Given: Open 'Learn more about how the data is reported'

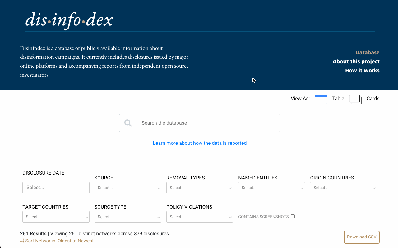Looking at the screenshot, I should pyautogui.click(x=200, y=143).
